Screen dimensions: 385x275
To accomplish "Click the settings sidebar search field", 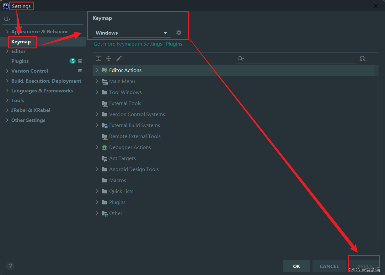I will click(43, 19).
